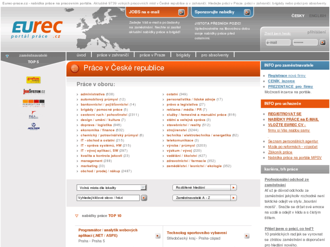Open cestovní ruch / pohostinství category
This screenshot has height=247, width=330.
click(x=104, y=115)
